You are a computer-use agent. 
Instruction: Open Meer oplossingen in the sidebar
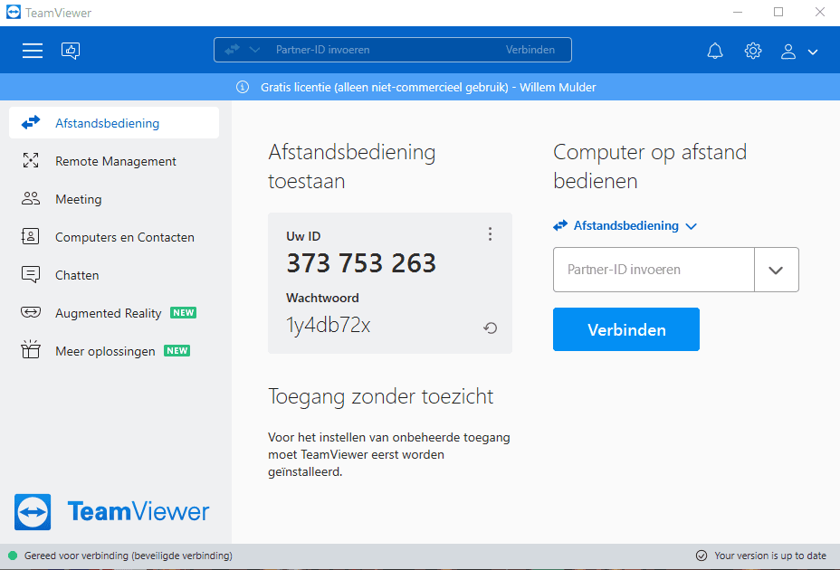114,351
